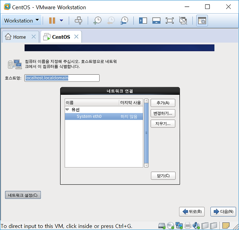Go back with 뒤로(B) button
Image resolution: width=239 pixels, height=230 pixels.
[x=192, y=211]
